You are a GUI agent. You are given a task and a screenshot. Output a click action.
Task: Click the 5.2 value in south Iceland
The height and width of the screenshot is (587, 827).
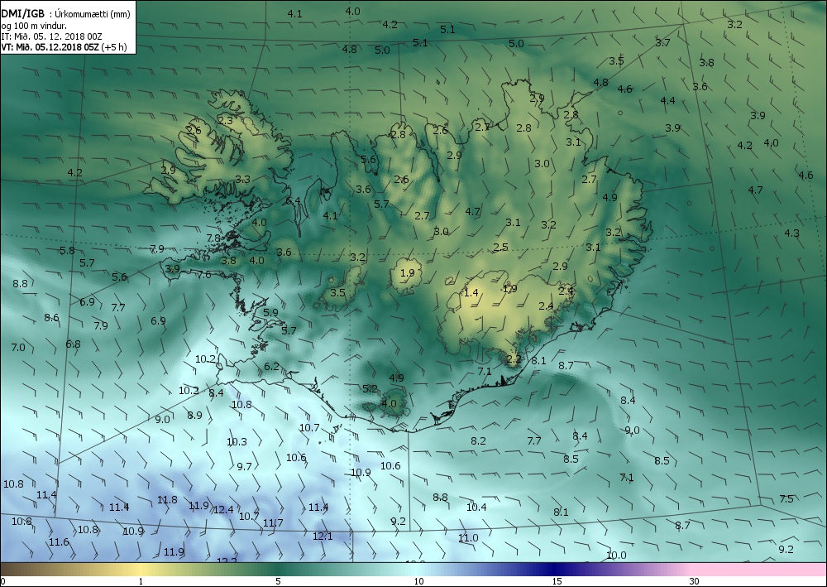[370, 389]
